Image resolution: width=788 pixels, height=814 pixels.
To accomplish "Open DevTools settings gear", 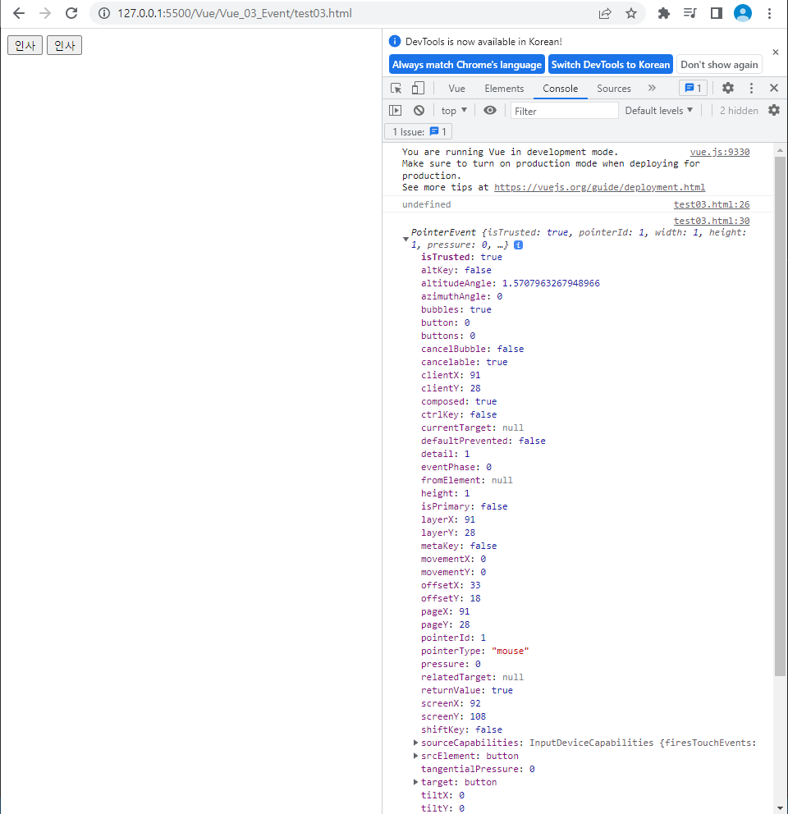I will point(728,89).
